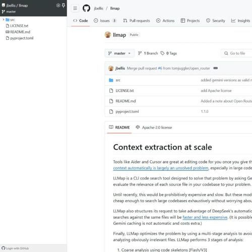Open sidebar settings gear icon
Screen dimensions: 252x252
58,6
